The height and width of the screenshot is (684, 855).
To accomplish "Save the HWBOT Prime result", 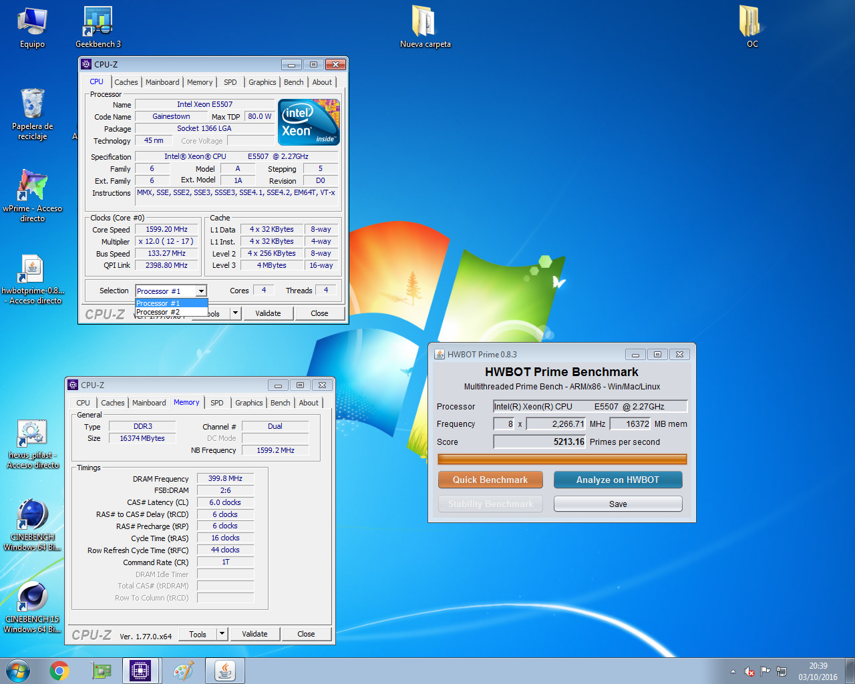I will (618, 504).
